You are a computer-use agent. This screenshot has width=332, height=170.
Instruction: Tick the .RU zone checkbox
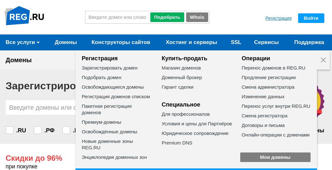10,130
